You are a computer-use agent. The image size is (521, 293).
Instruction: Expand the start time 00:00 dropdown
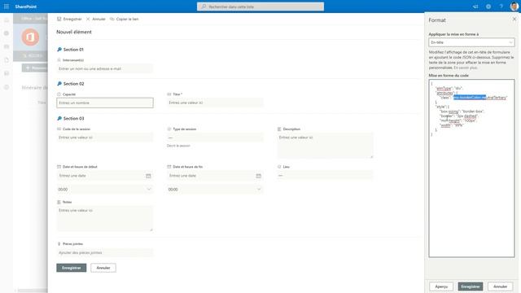[x=105, y=190]
